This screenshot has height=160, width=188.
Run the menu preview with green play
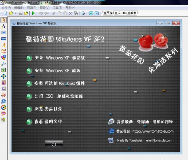click(x=33, y=13)
